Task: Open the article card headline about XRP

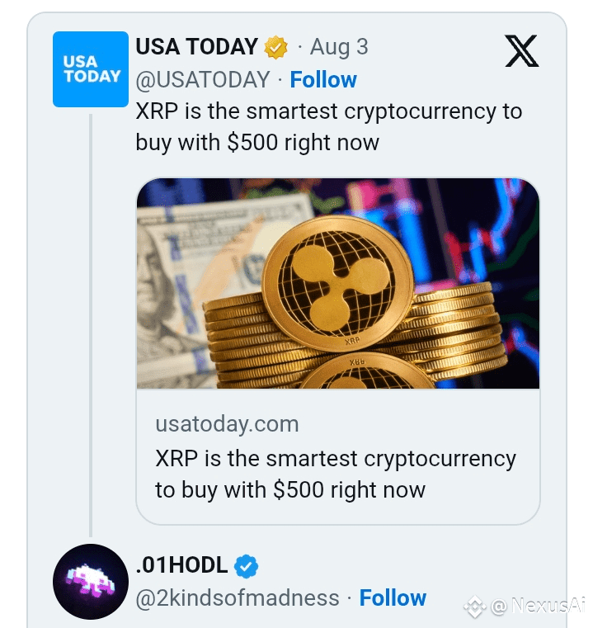Action: pos(336,475)
